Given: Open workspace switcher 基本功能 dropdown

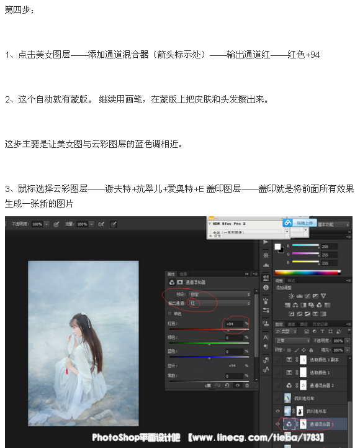Looking at the screenshot, I should point(333,224).
